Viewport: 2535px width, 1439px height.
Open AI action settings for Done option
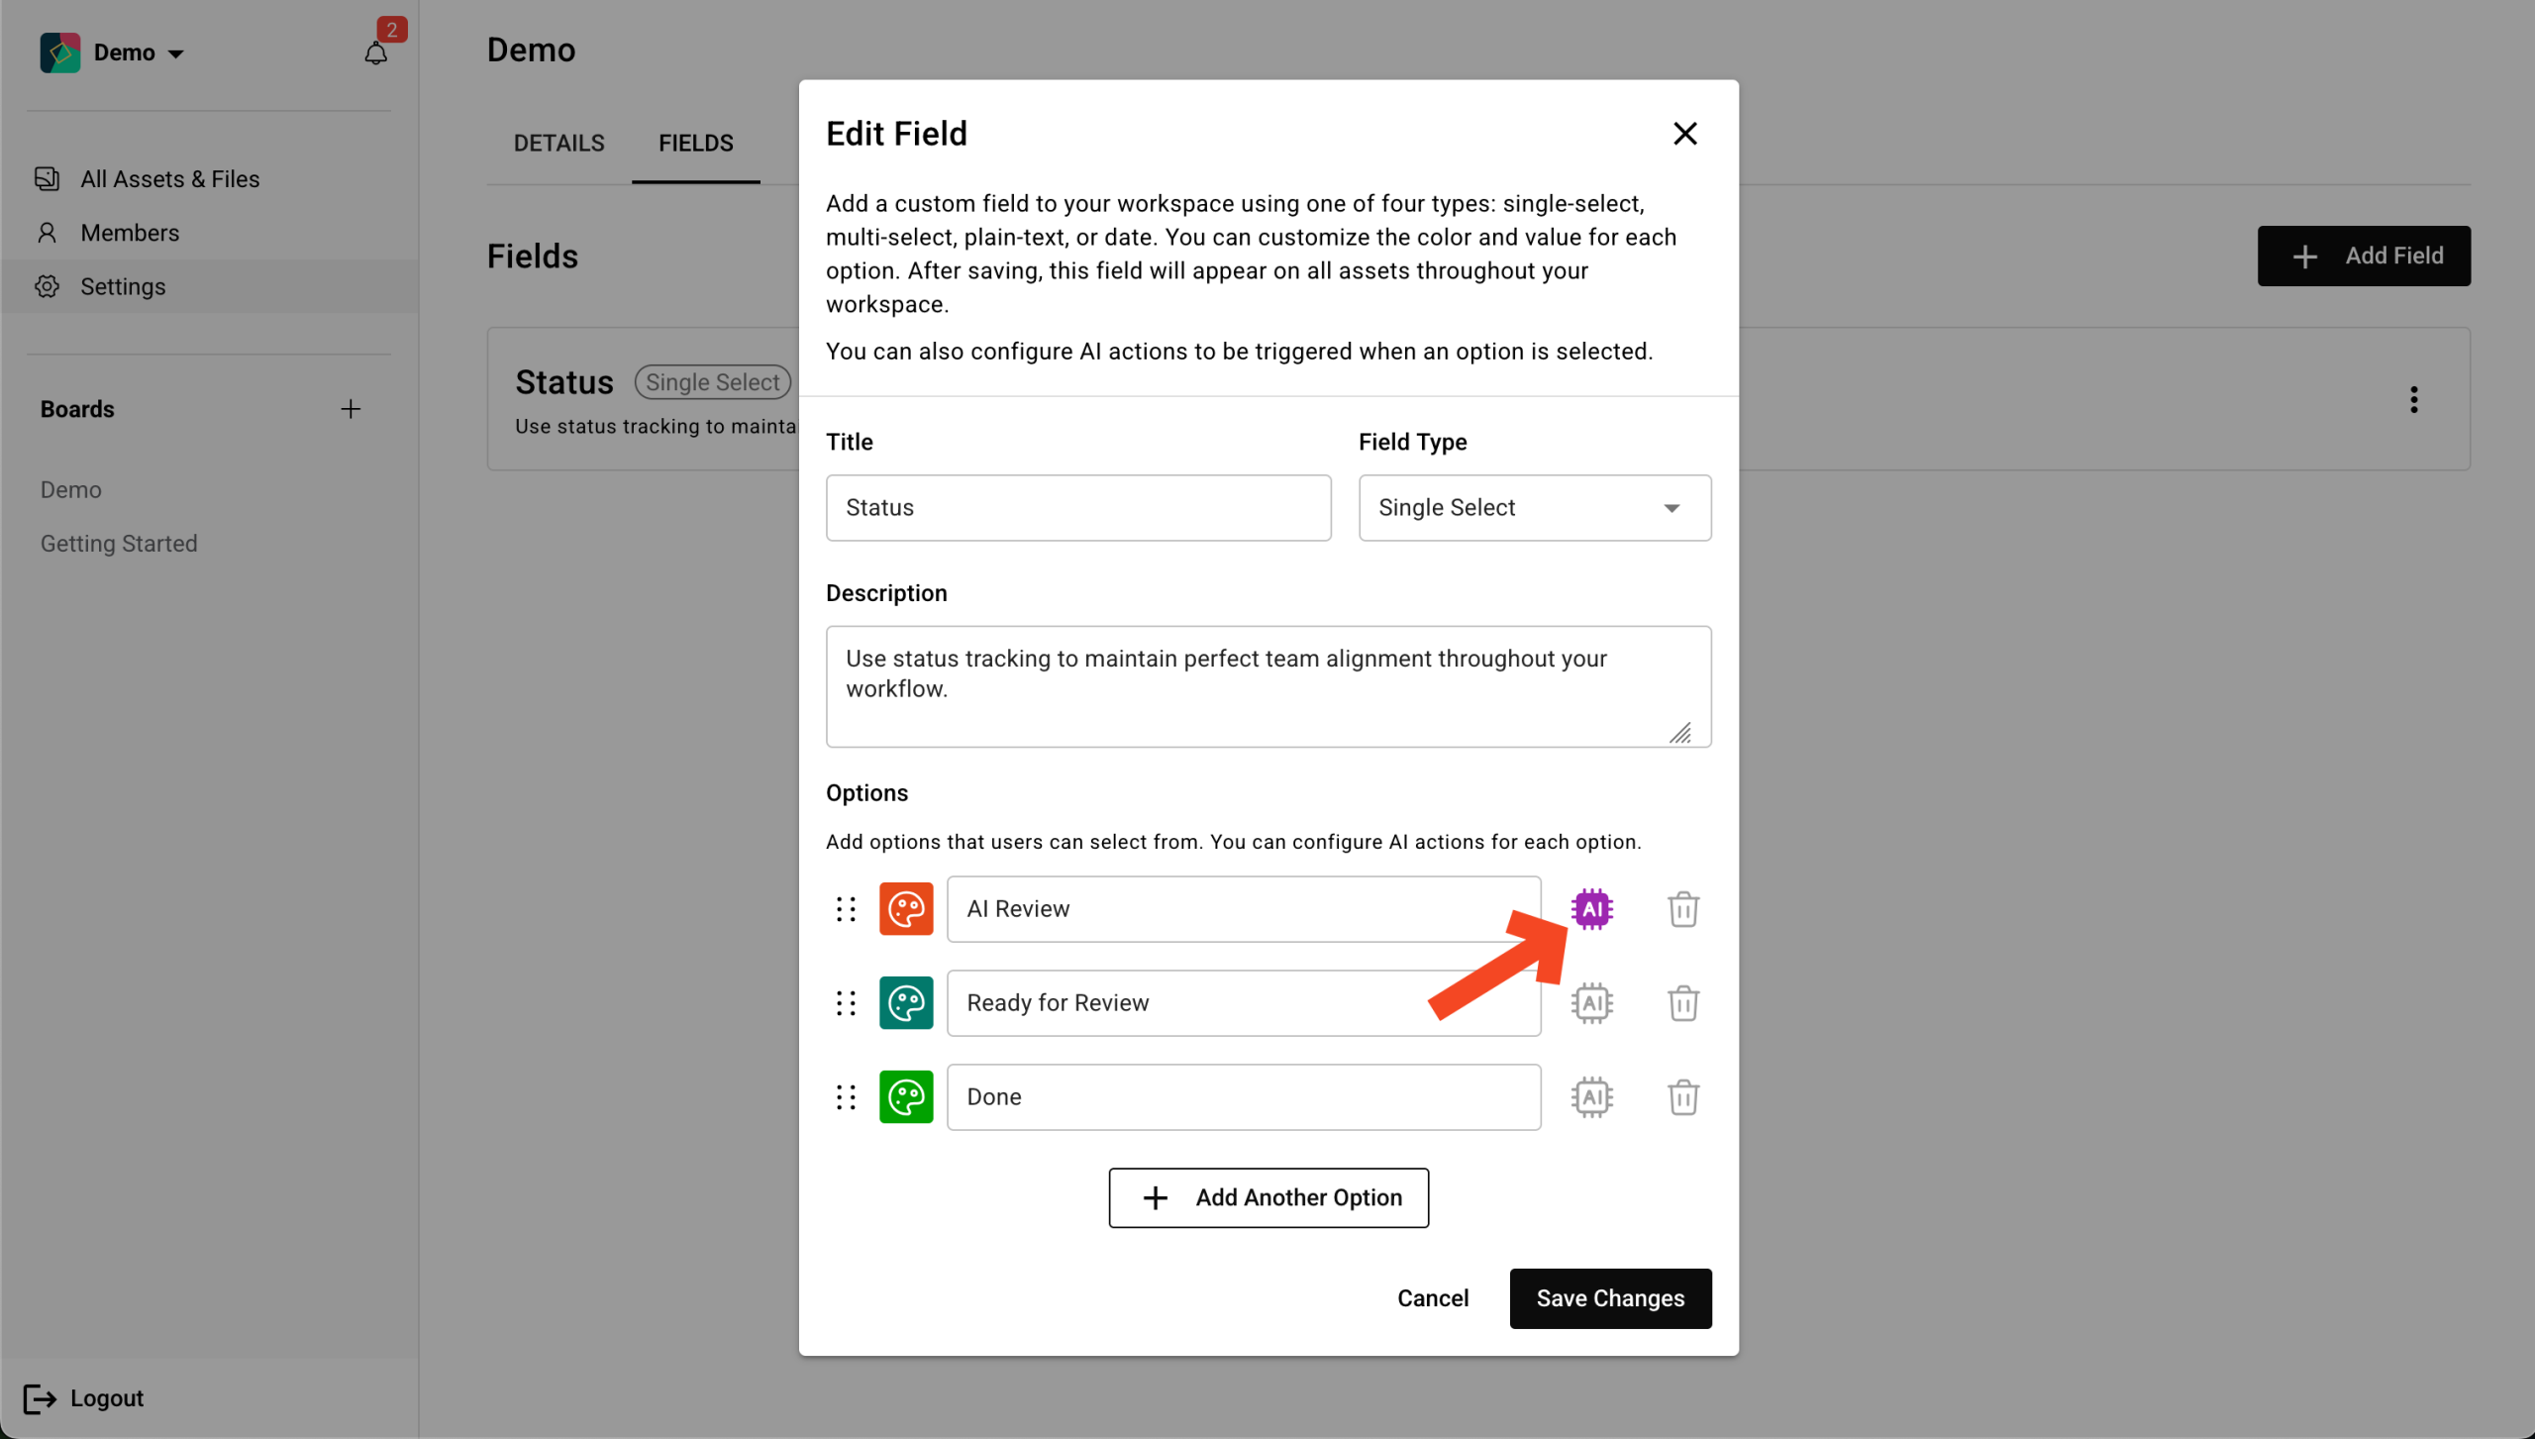[x=1591, y=1096]
